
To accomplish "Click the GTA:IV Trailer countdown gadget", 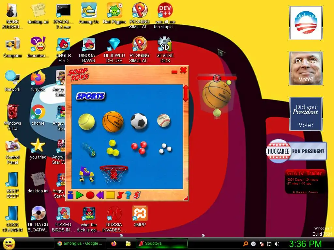I will 305,182.
